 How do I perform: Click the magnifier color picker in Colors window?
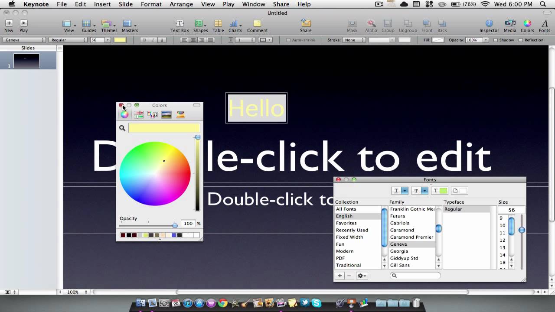(x=122, y=128)
